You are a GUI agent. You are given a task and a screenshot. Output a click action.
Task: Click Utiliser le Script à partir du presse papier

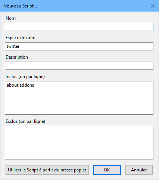pos(47,170)
